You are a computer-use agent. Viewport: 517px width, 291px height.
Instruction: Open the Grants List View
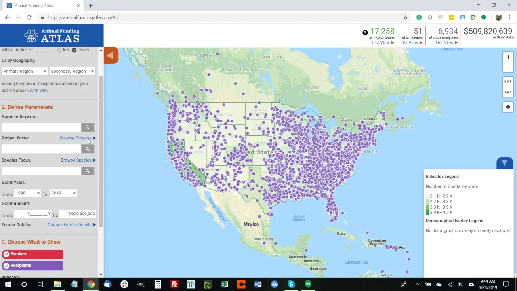383,43
